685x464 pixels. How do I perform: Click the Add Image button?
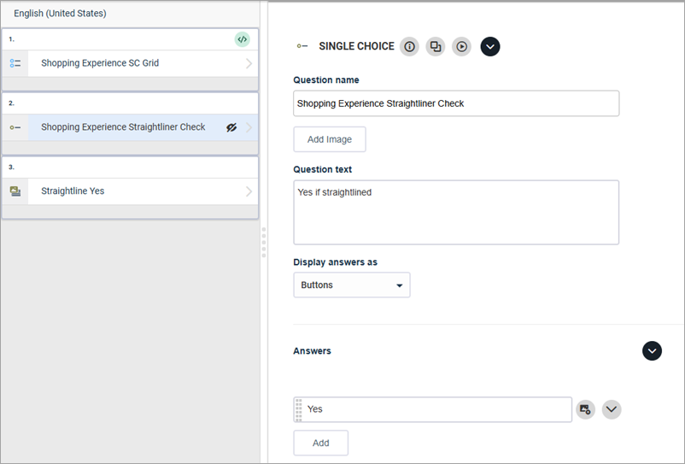click(330, 139)
